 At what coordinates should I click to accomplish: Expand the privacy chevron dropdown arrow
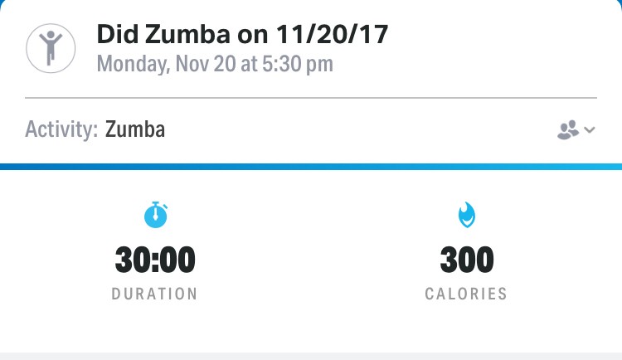pos(590,129)
